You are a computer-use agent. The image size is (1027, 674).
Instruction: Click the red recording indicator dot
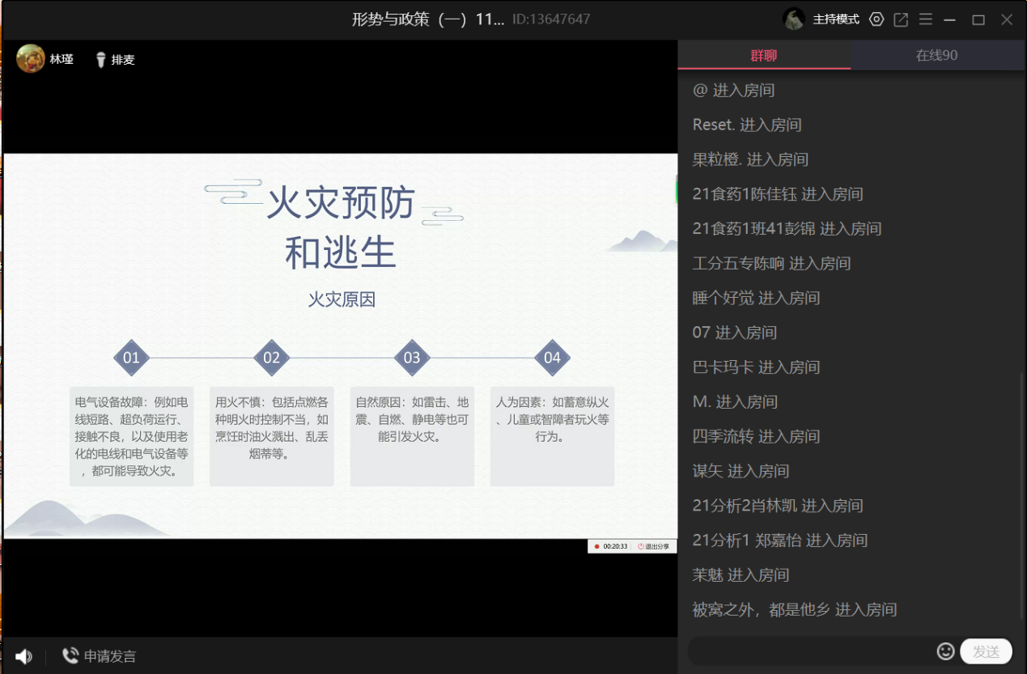click(x=596, y=546)
